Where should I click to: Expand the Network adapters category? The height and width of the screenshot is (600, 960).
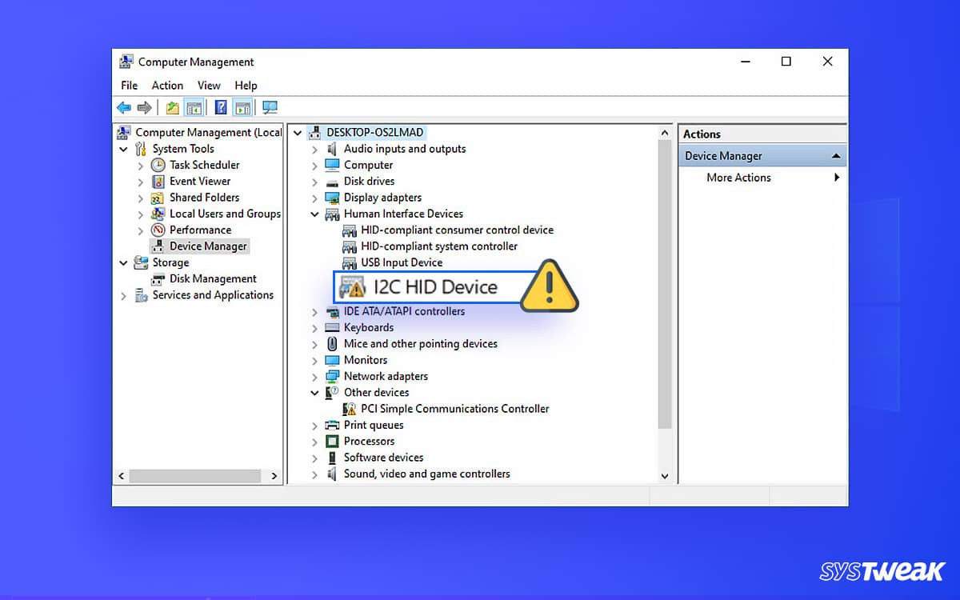(x=314, y=376)
